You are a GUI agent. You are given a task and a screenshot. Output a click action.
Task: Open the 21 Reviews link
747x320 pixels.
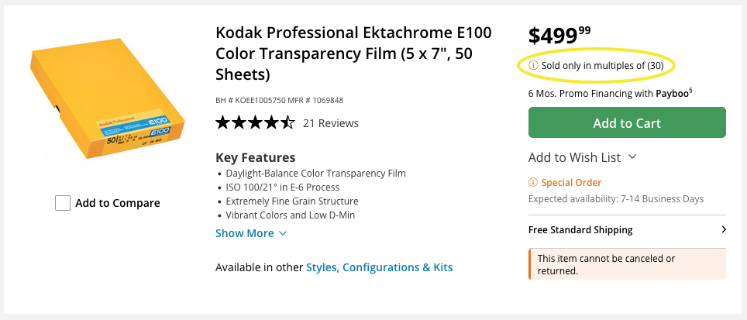[x=331, y=122]
